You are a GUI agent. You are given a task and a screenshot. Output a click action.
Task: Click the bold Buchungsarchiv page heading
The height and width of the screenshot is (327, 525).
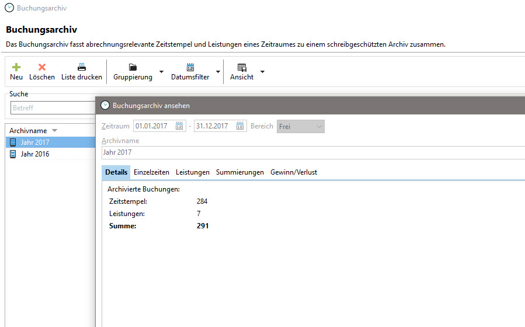coord(41,29)
